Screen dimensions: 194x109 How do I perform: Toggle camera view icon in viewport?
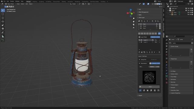[134, 25]
